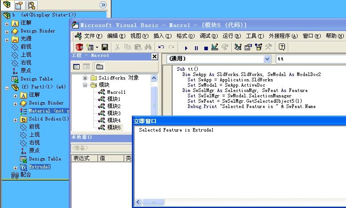Open the Properties Window toolbar icon

[x=248, y=47]
